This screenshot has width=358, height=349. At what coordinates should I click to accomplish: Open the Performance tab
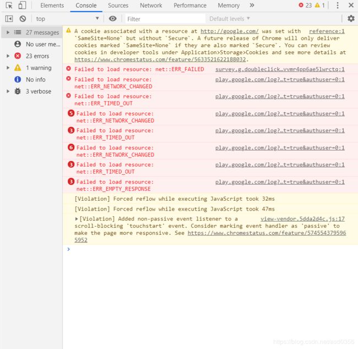pos(190,6)
